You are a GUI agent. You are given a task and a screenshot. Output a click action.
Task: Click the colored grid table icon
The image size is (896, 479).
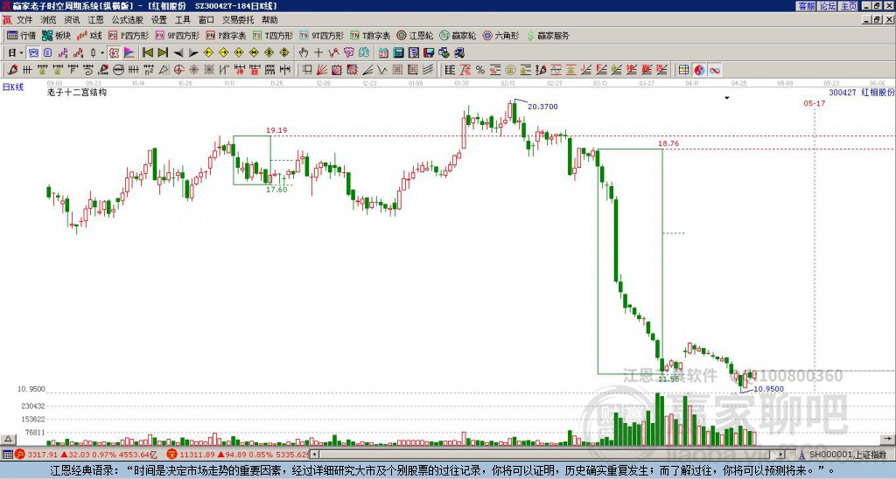tap(683, 70)
